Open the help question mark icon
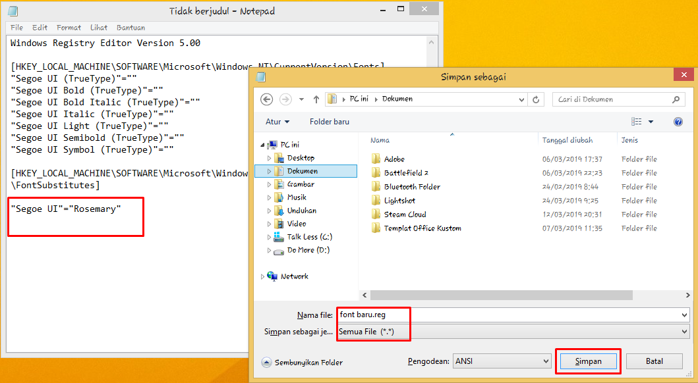 (x=678, y=122)
